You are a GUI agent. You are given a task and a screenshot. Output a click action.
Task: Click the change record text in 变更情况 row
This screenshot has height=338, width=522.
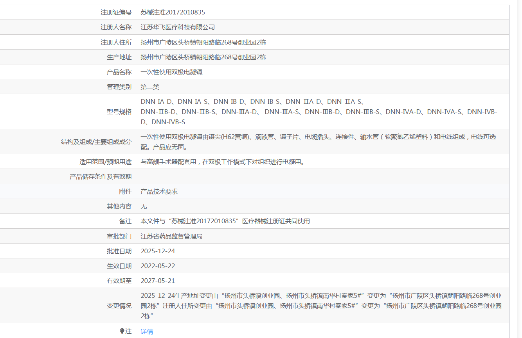(321, 306)
